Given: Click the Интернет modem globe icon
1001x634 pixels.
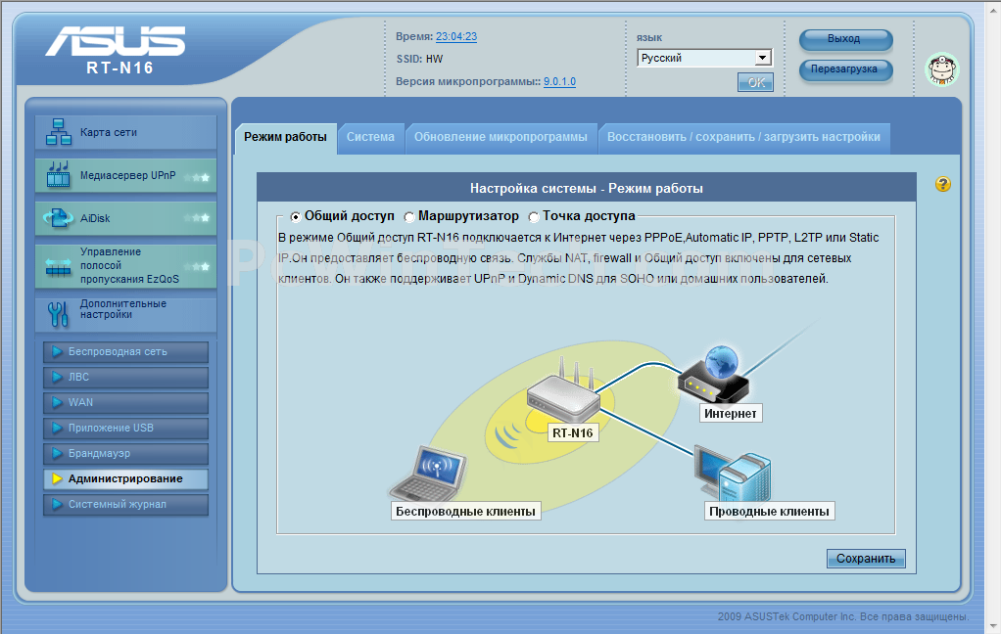Looking at the screenshot, I should [x=714, y=375].
